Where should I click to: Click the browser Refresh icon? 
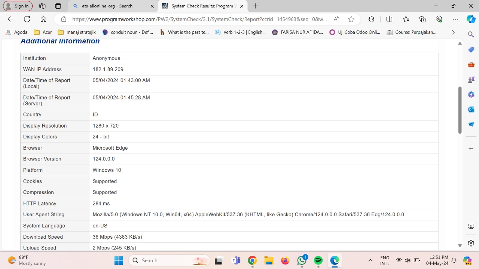(x=27, y=19)
